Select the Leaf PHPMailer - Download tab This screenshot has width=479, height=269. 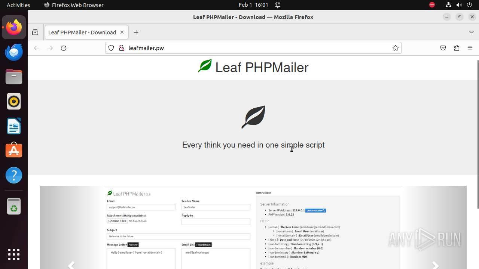point(86,32)
